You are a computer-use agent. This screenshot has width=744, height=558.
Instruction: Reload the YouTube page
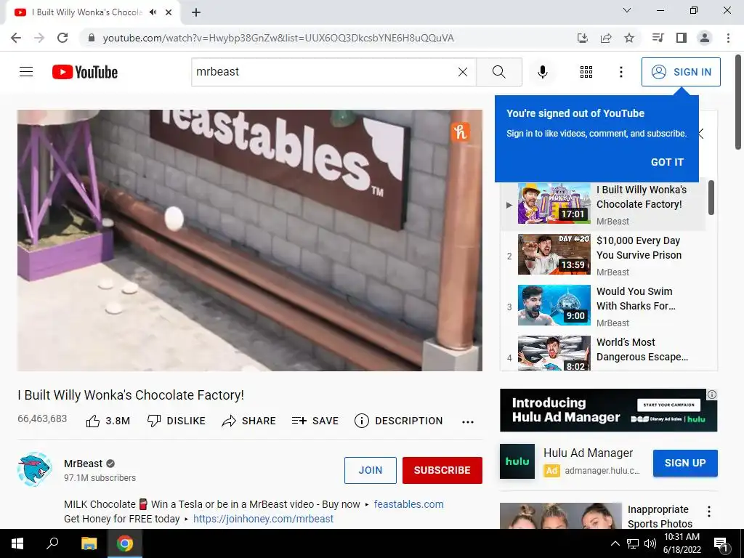pos(62,38)
